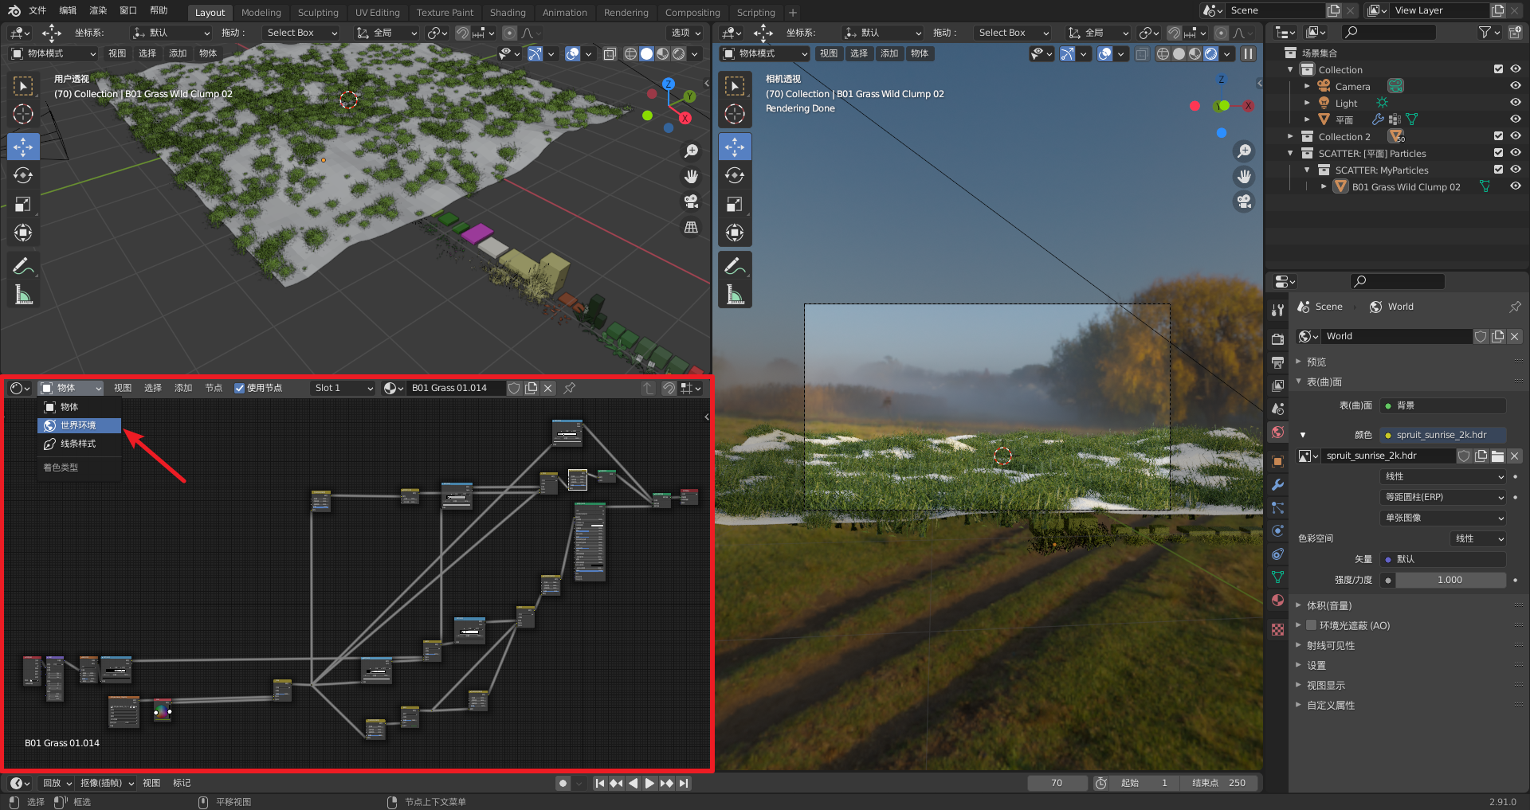Screen dimensions: 1530x810
Task: Toggle Ambient Occlusion (AO) checkbox
Action: [1311, 625]
